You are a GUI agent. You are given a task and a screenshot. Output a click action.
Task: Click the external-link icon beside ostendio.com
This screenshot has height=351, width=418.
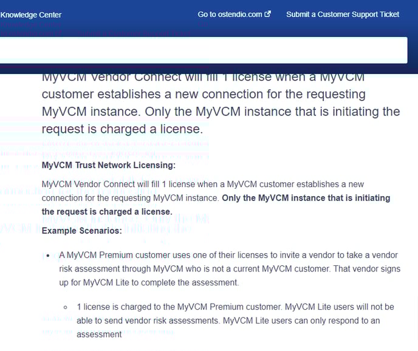(x=267, y=14)
